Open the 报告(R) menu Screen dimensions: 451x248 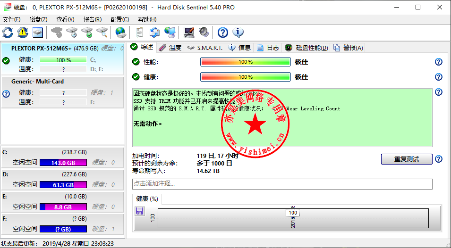pos(93,19)
